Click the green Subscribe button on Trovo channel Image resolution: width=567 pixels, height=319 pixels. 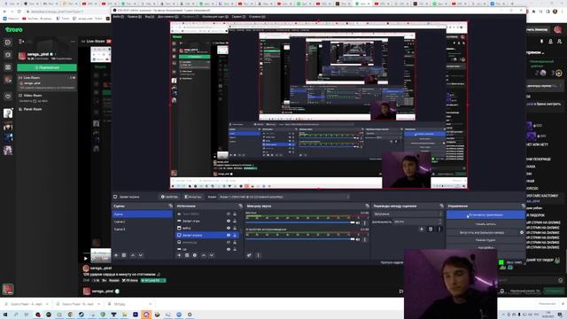pyautogui.click(x=47, y=67)
